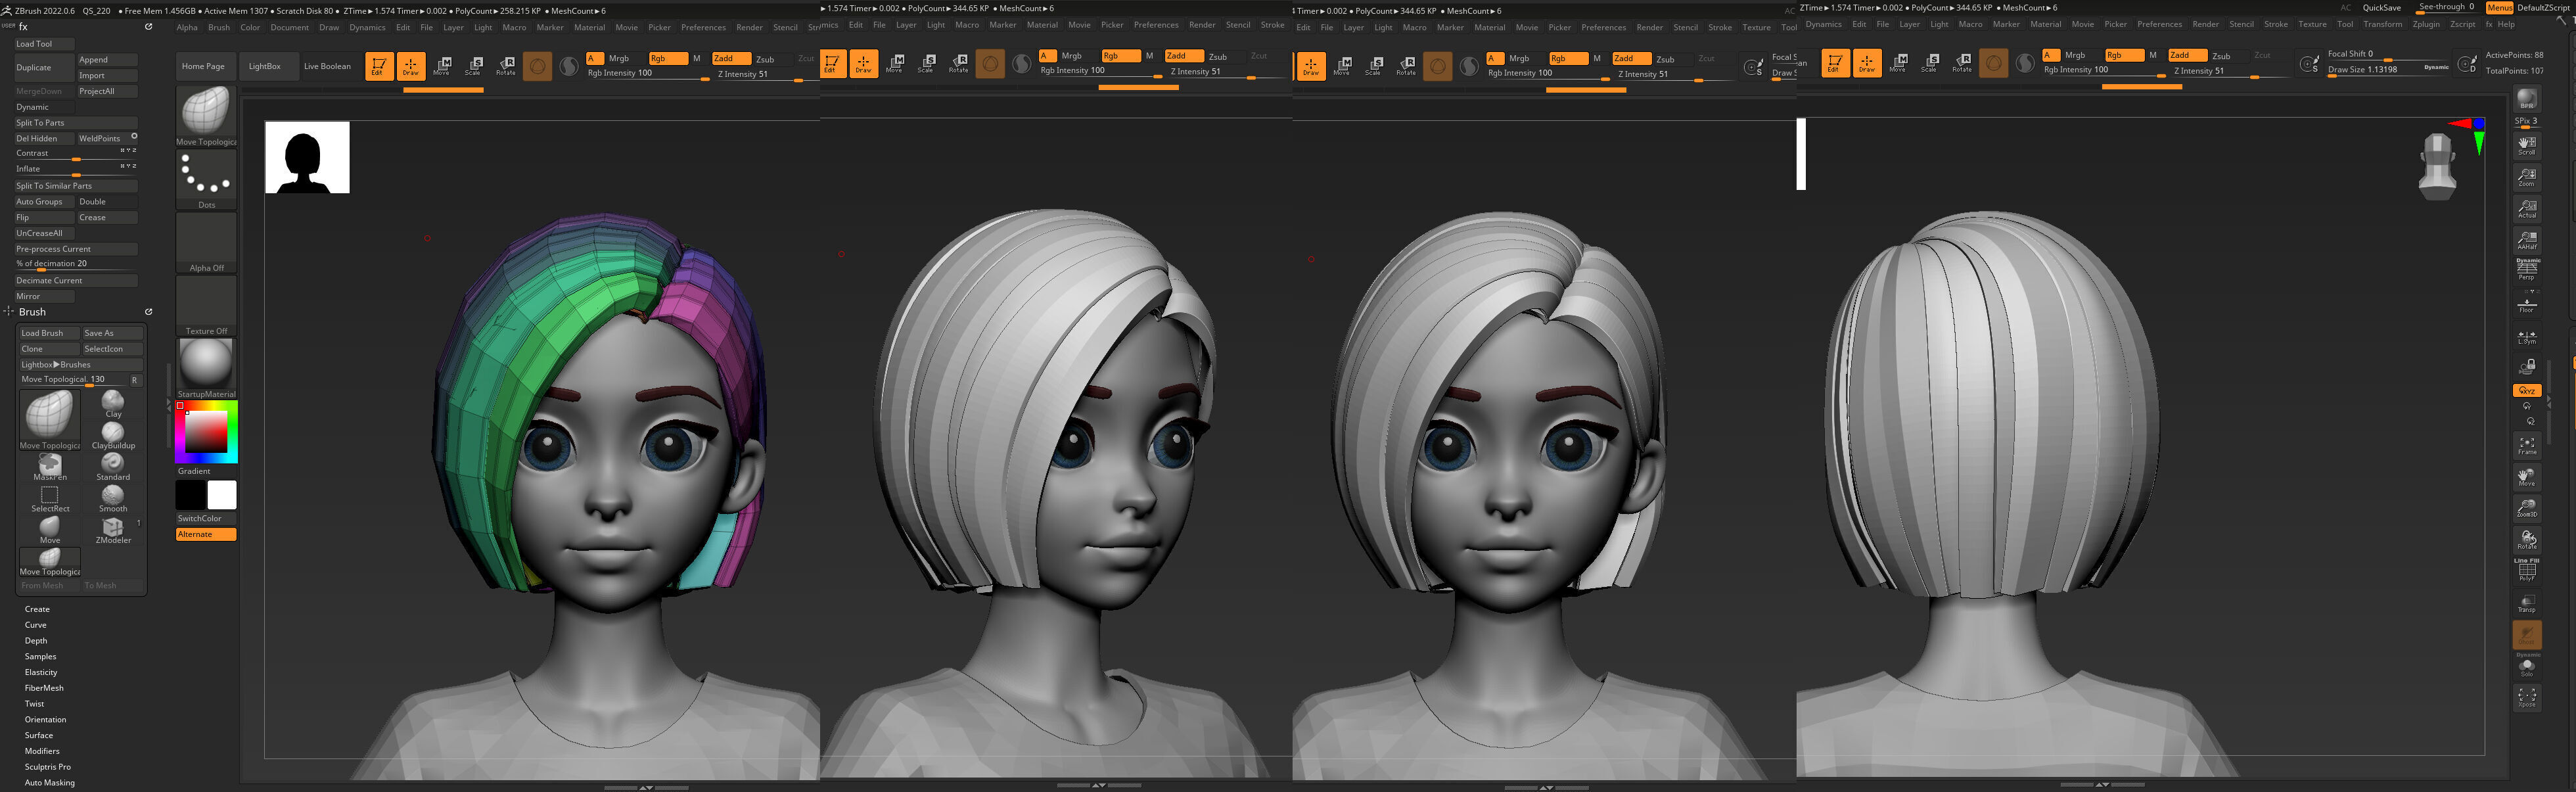Open the Texture Off selector
The height and width of the screenshot is (792, 2576).
[x=206, y=306]
